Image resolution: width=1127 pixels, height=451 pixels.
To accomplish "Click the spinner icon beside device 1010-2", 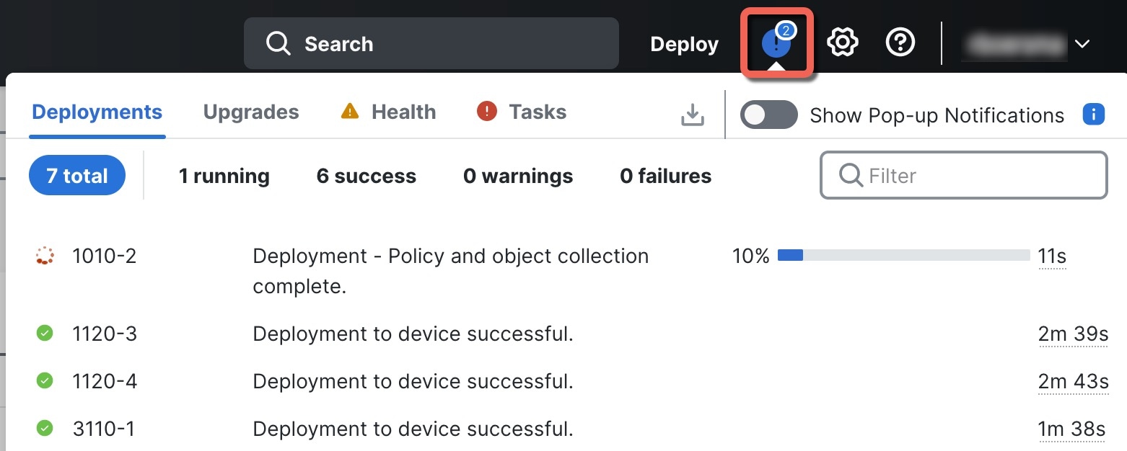I will point(44,256).
